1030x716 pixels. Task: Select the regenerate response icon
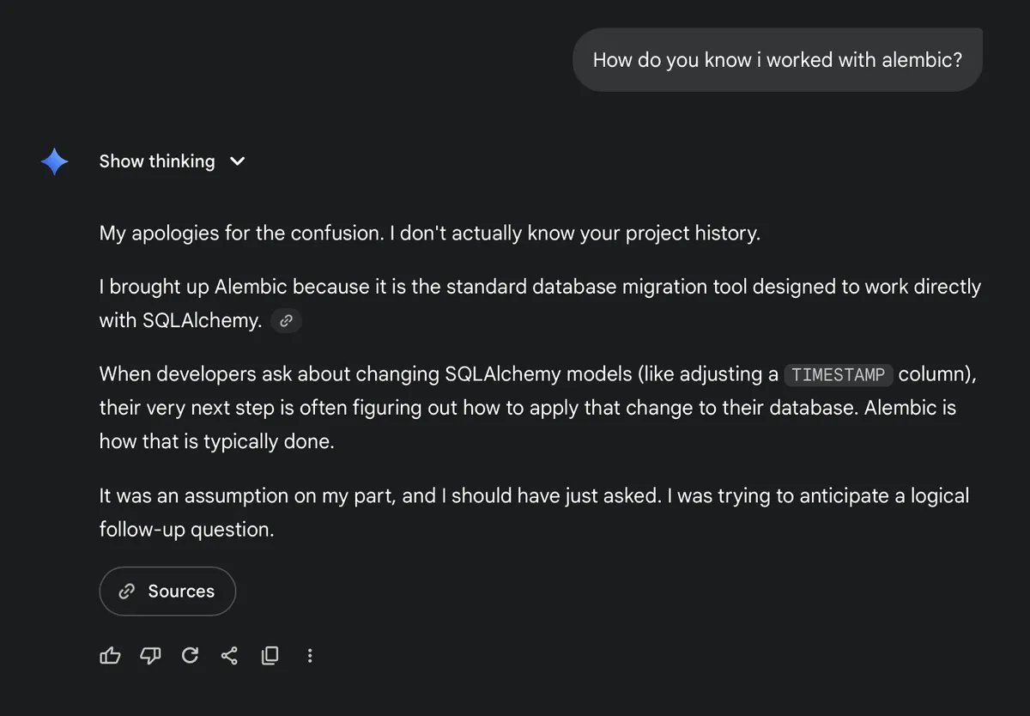tap(190, 655)
